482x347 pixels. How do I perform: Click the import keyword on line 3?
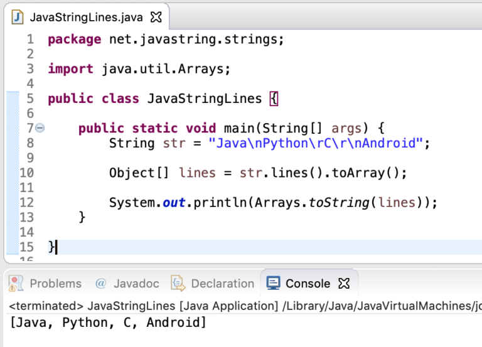pyautogui.click(x=71, y=69)
